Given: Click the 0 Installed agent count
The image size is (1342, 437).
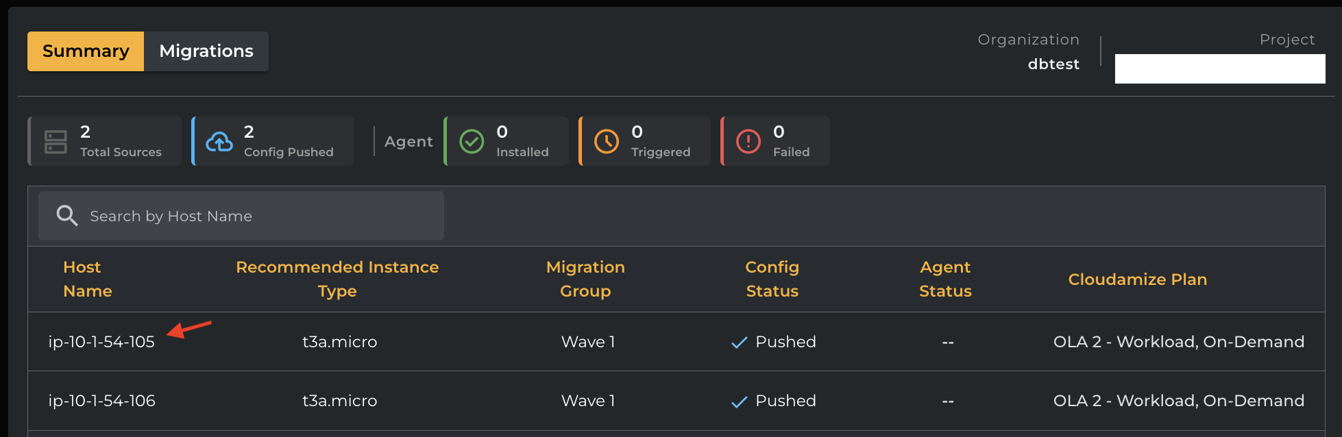Looking at the screenshot, I should [x=502, y=132].
